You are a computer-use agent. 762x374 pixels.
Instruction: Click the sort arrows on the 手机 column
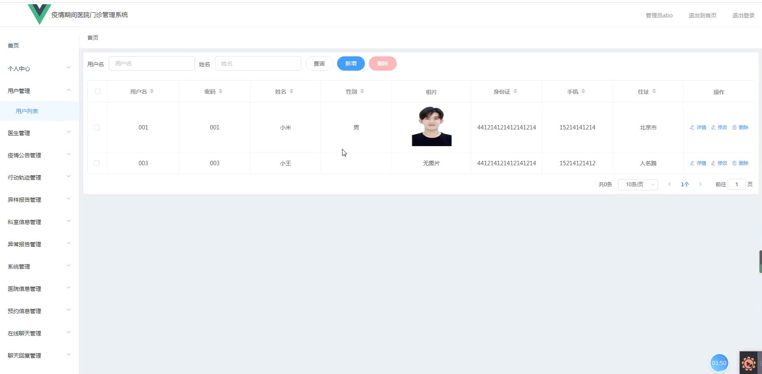tap(583, 91)
